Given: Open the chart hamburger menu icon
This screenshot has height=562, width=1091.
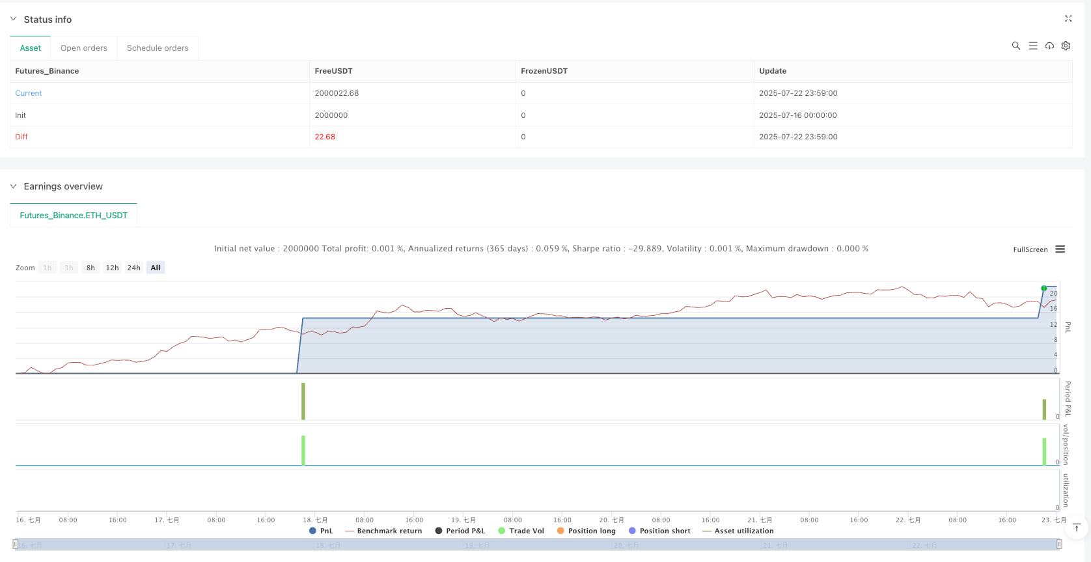Looking at the screenshot, I should [1060, 249].
